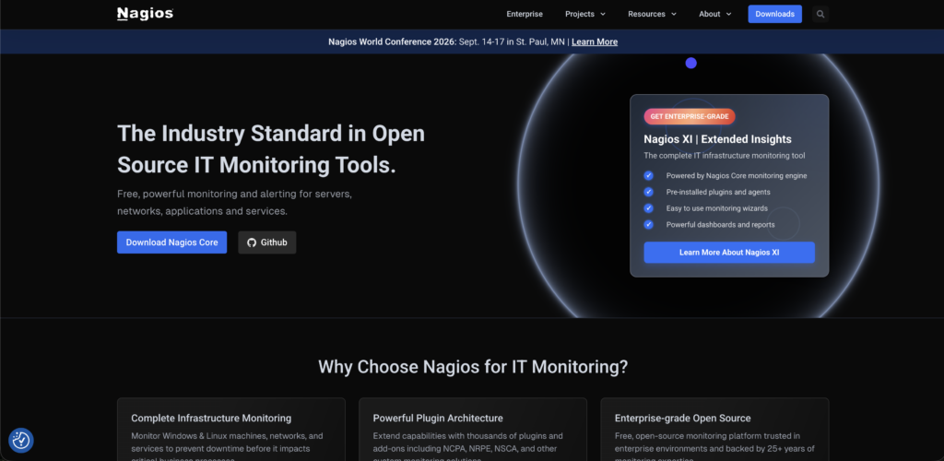
Task: Select the Complete Infrastructure Monitoring card title
Action: click(211, 418)
